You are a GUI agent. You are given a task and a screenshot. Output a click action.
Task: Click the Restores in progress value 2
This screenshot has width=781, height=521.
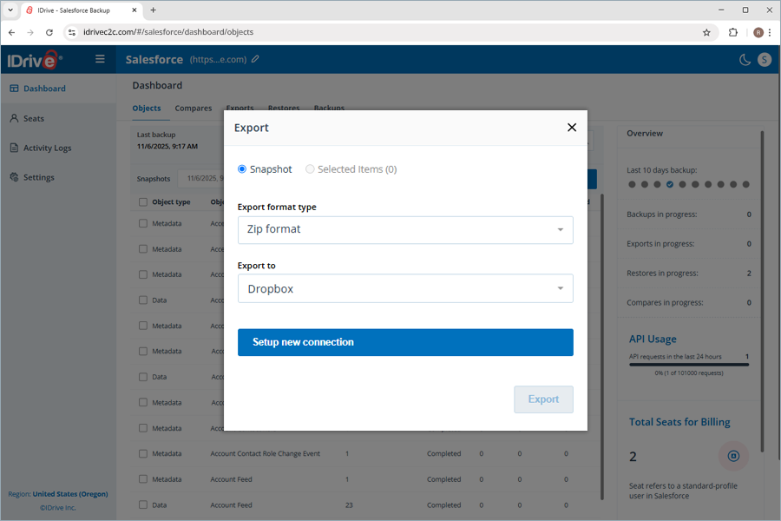click(749, 274)
